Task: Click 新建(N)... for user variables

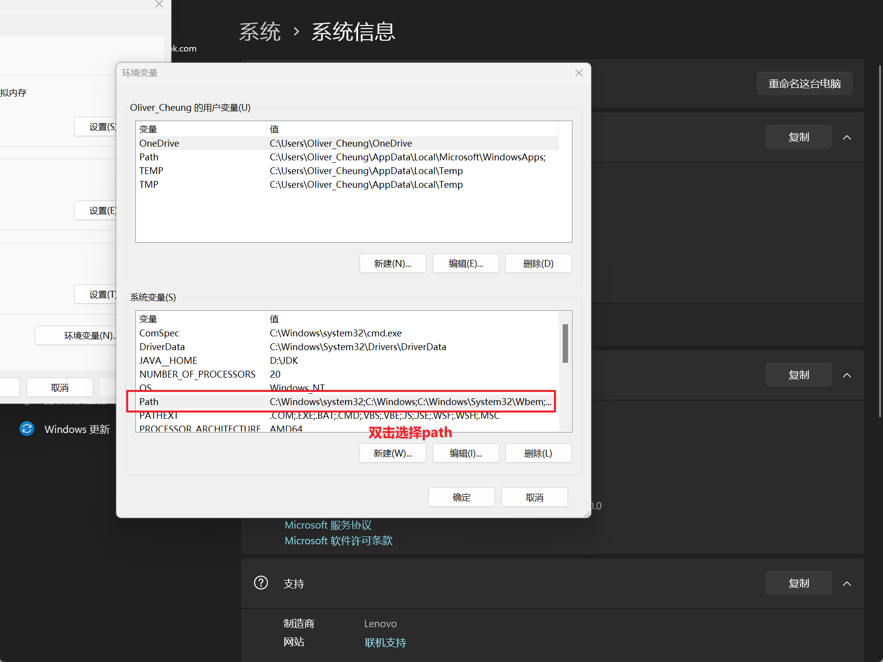Action: tap(392, 263)
